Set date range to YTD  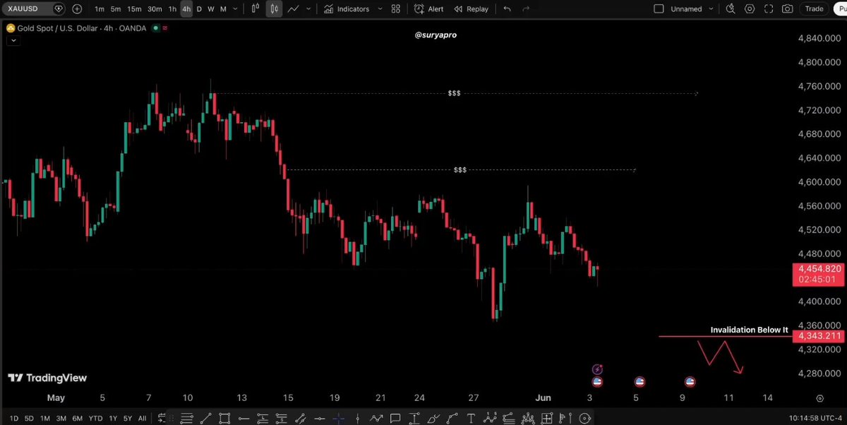point(95,419)
